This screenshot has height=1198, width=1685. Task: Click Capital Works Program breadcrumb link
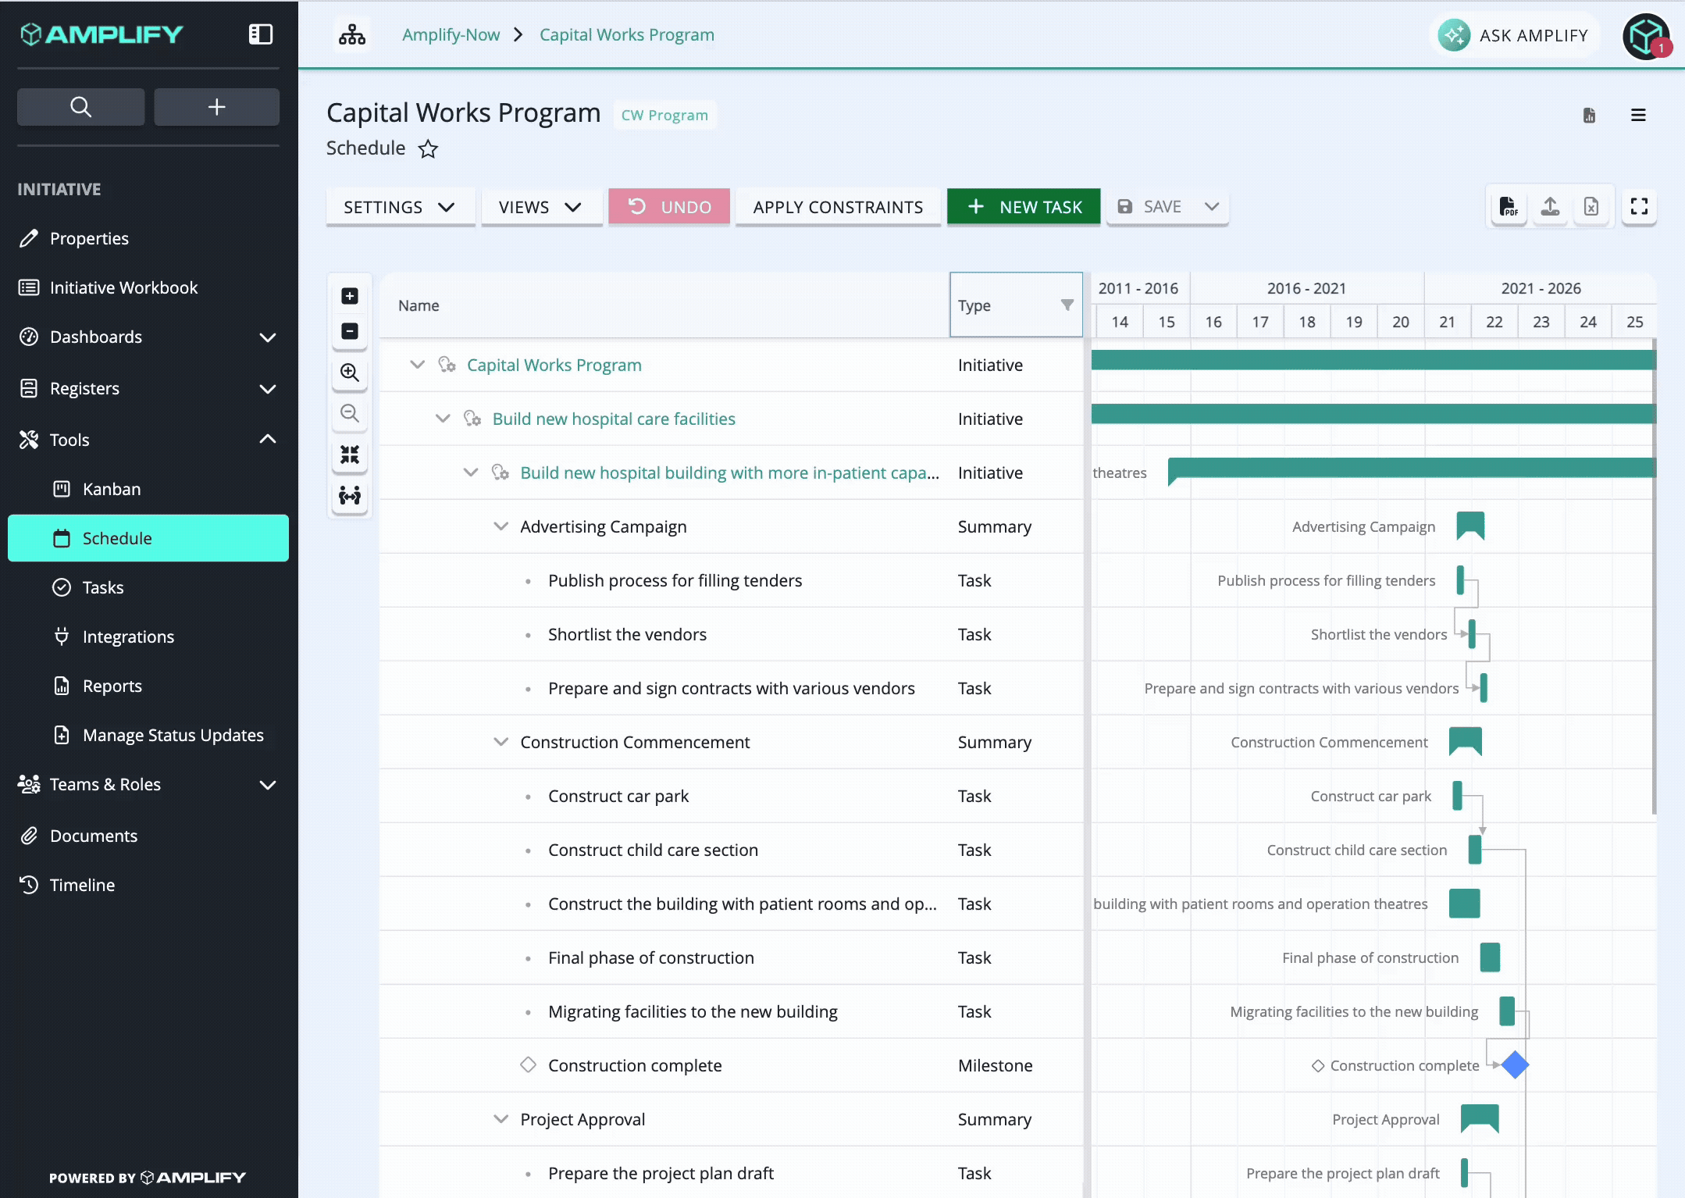pyautogui.click(x=627, y=35)
